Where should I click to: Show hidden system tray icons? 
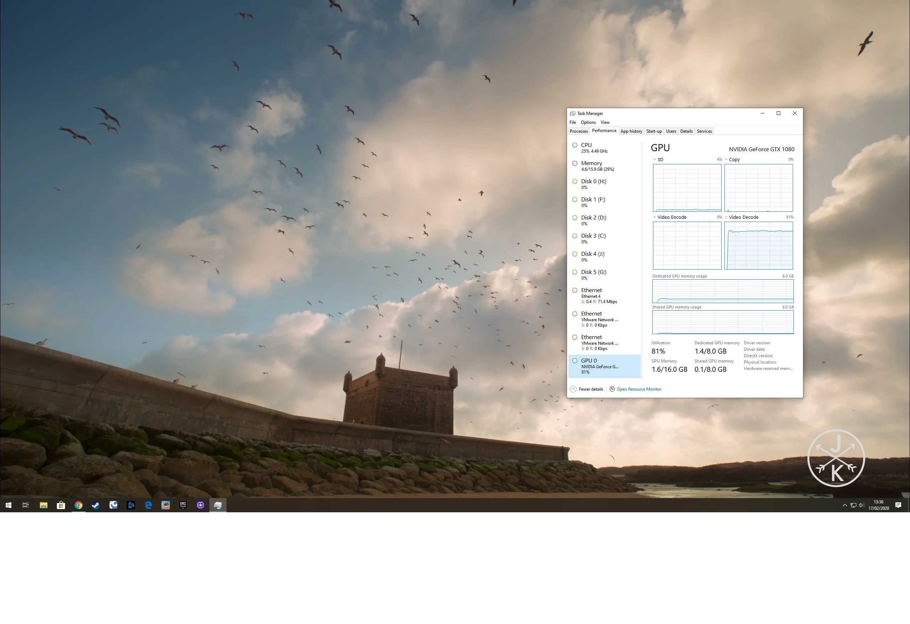tap(845, 505)
